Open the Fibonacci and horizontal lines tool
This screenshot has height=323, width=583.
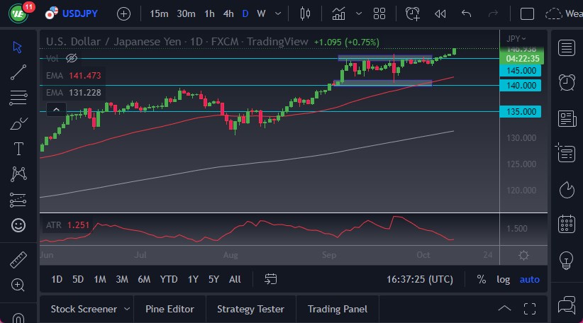click(x=18, y=98)
